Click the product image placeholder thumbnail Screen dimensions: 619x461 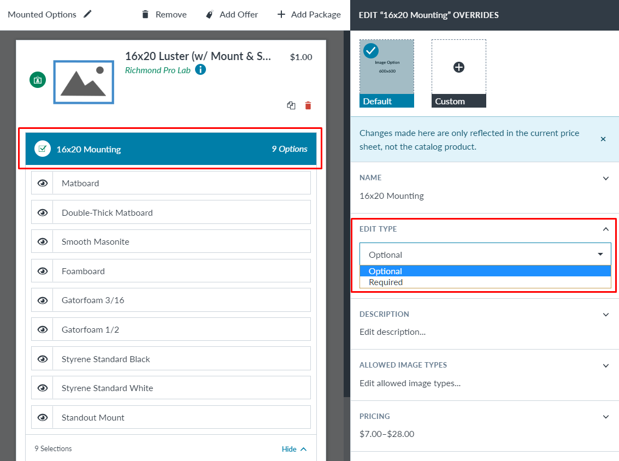(x=84, y=82)
